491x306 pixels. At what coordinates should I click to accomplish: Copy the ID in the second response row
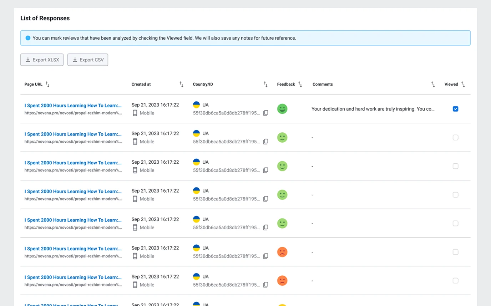point(265,142)
